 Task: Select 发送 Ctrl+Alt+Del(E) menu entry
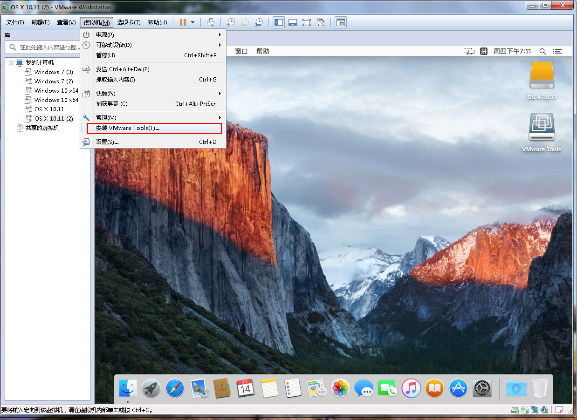point(153,69)
